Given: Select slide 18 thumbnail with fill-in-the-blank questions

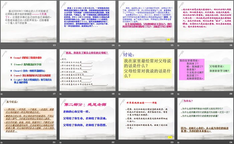Looking at the screenshot, I should (x=88, y=70).
